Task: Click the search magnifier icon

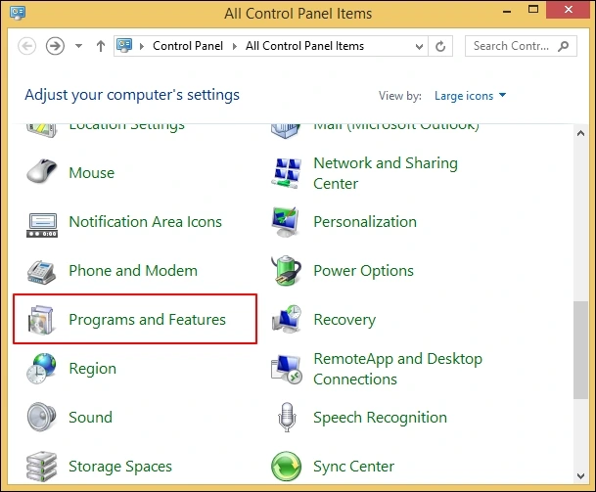Action: (x=564, y=46)
